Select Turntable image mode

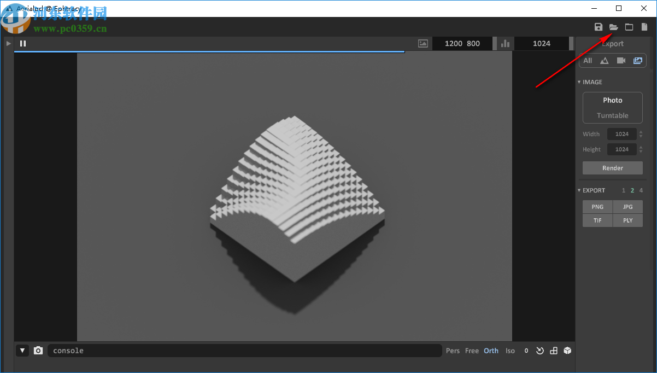click(612, 115)
